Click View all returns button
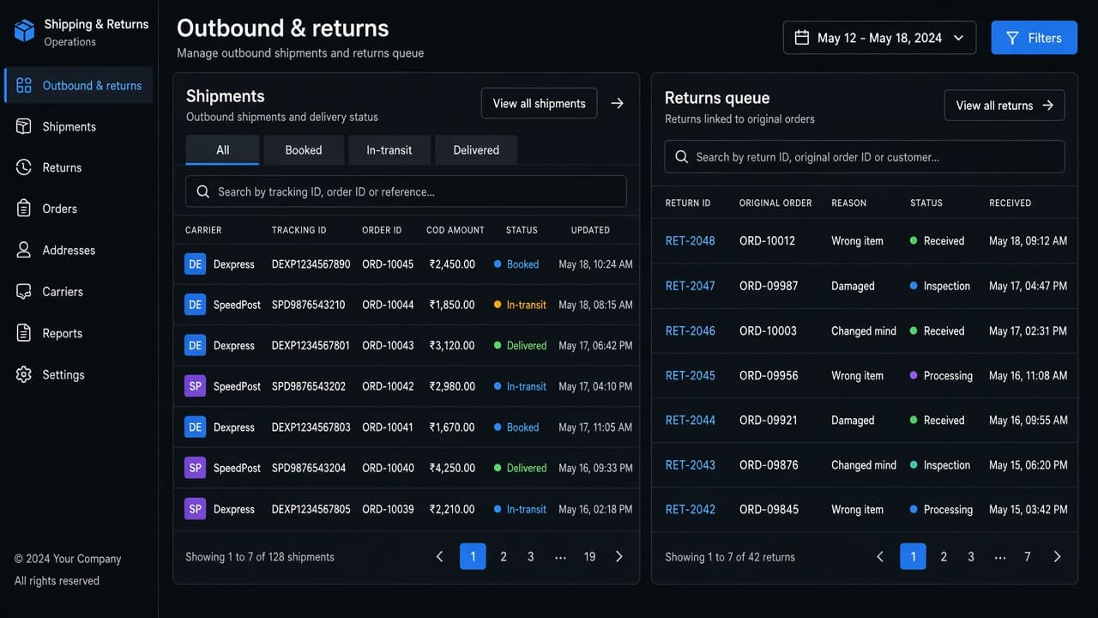This screenshot has height=618, width=1098. 1004,106
